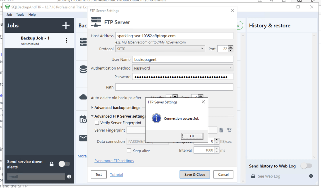Screen dimensions: 321x188
Task: Click the plus icon to add a new job
Action: [x=66, y=25]
